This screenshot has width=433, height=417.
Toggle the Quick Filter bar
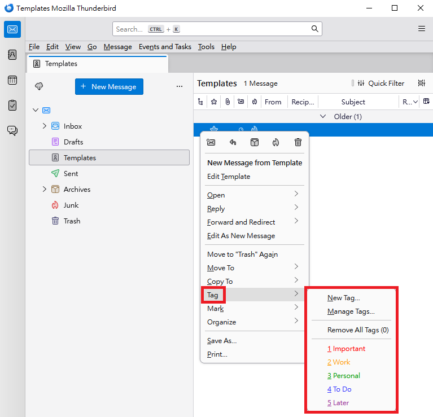point(380,84)
